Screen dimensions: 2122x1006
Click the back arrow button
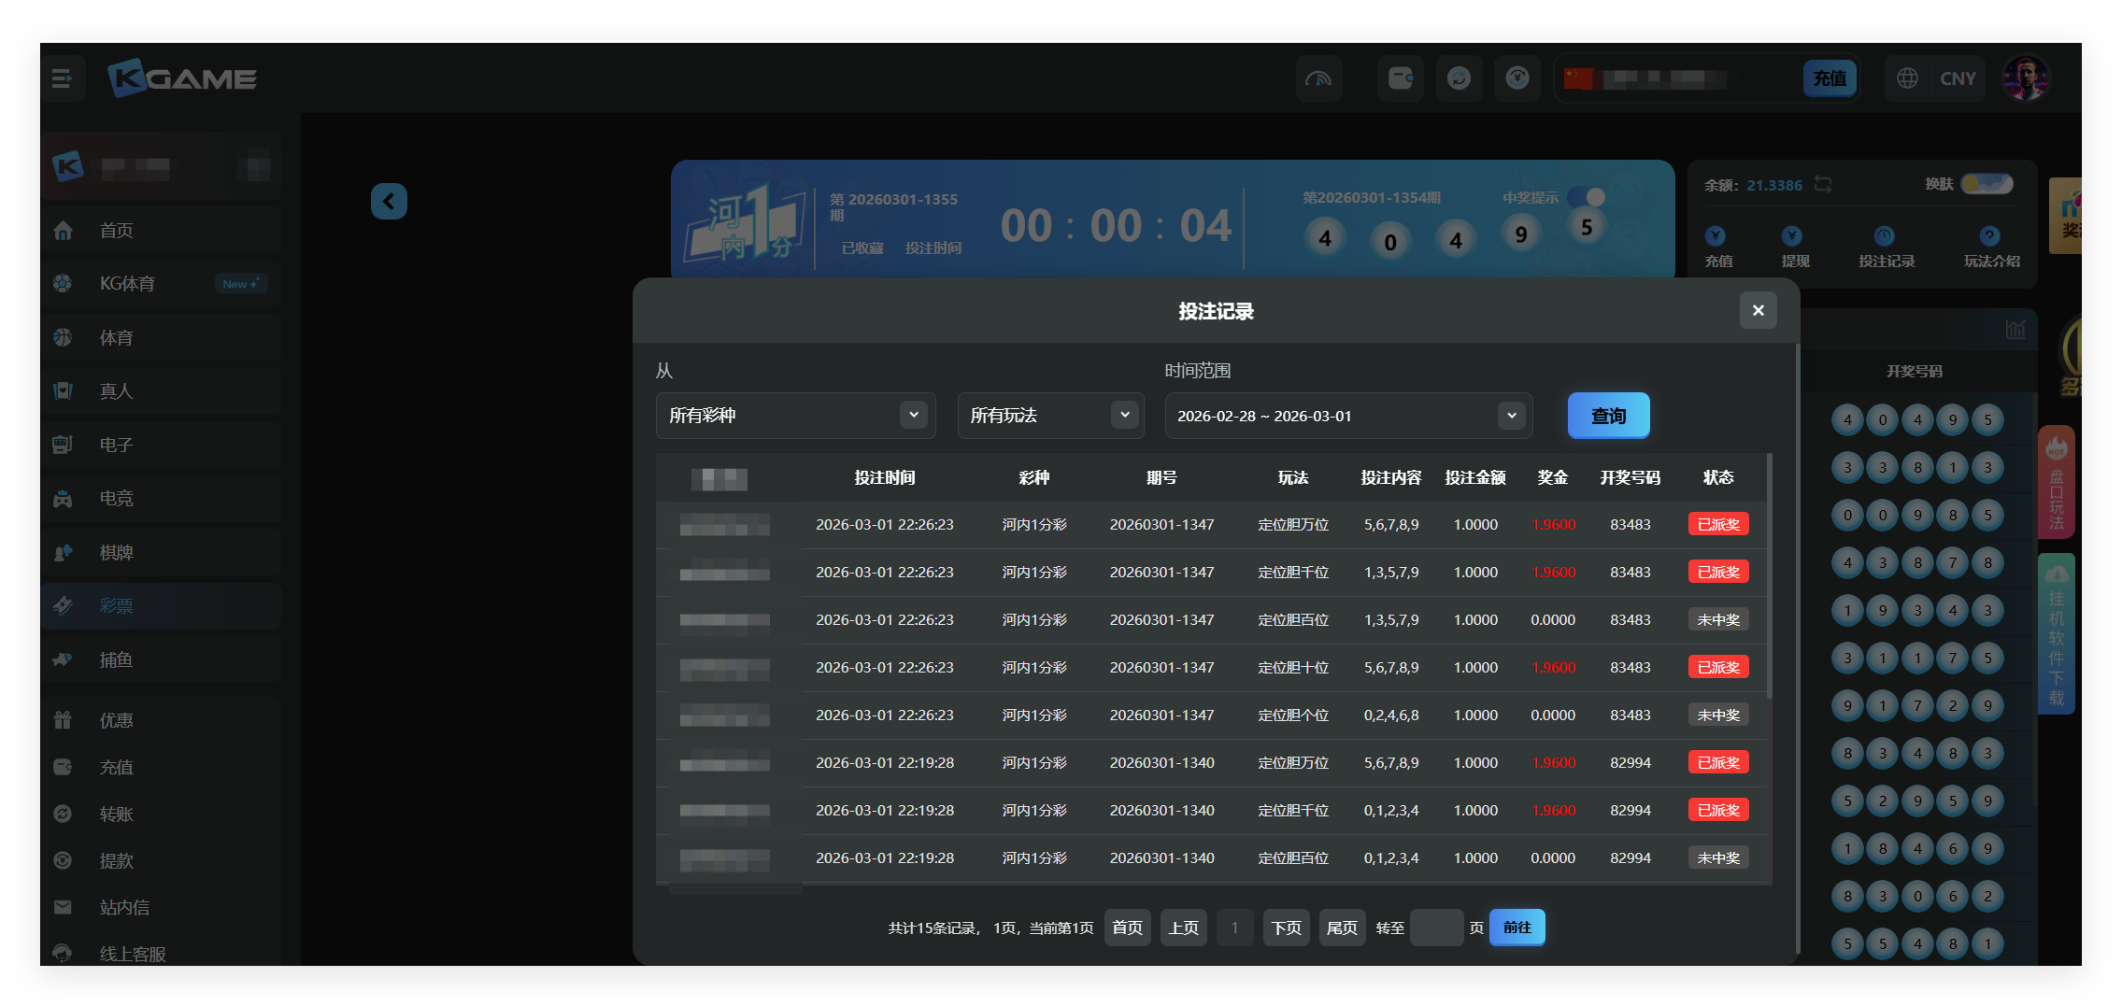[x=389, y=201]
